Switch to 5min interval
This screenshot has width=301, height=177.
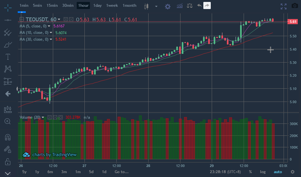pyautogui.click(x=37, y=5)
